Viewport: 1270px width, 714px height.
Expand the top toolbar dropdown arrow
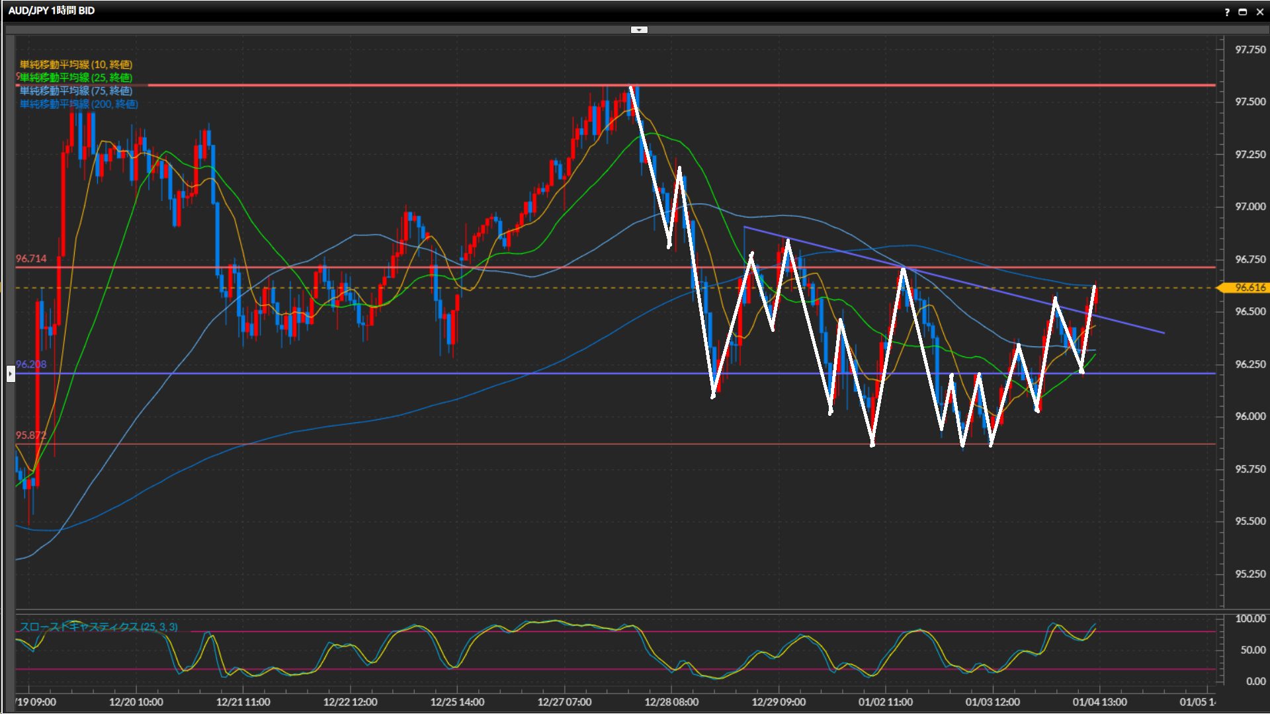(x=638, y=30)
